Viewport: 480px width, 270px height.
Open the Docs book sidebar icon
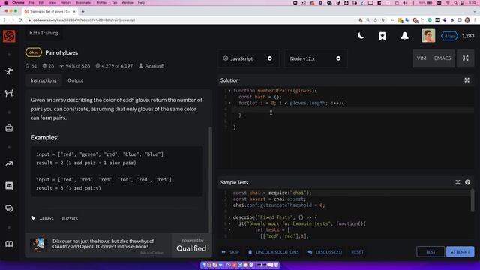9,244
